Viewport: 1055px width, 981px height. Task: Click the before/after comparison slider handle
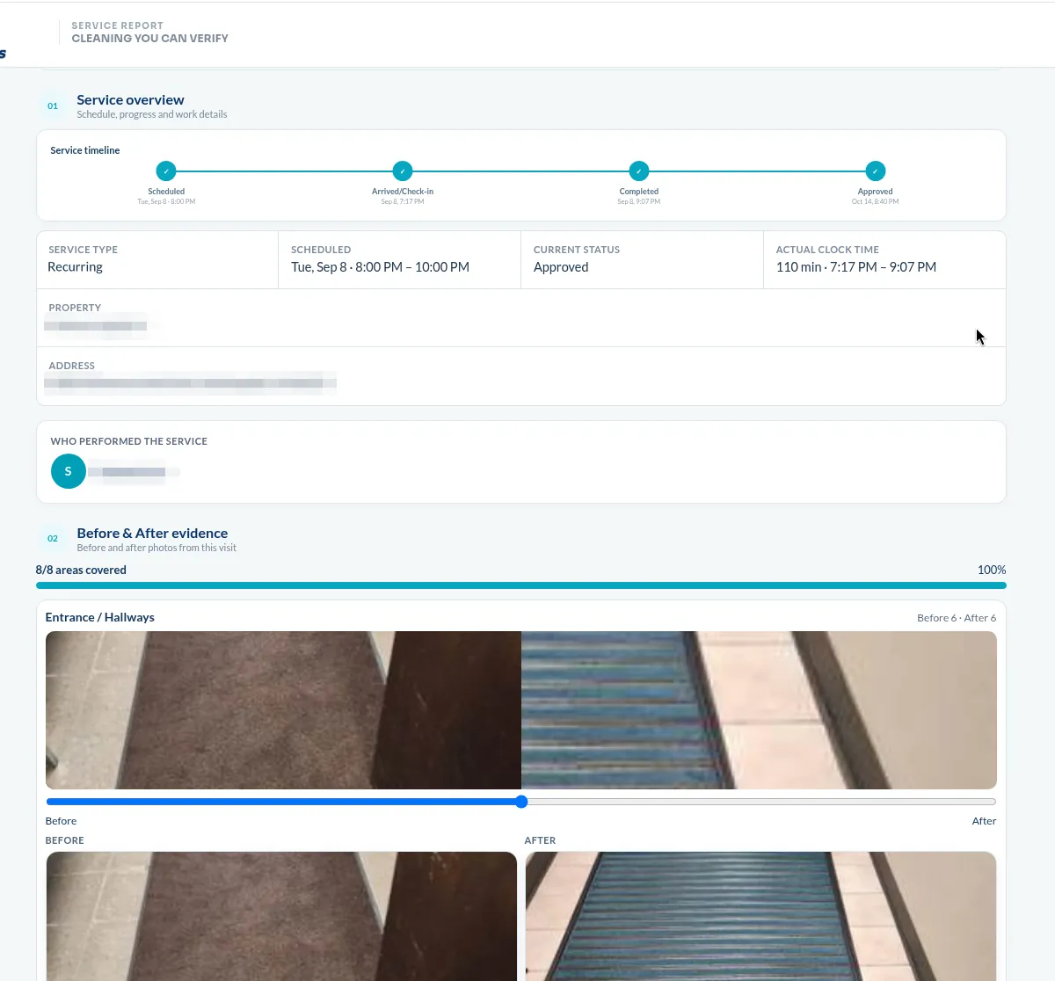click(521, 802)
